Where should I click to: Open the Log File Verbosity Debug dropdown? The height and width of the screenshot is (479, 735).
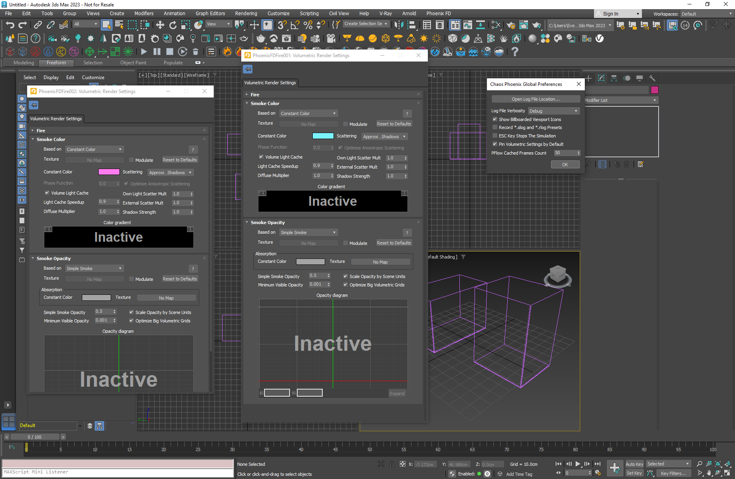click(554, 111)
